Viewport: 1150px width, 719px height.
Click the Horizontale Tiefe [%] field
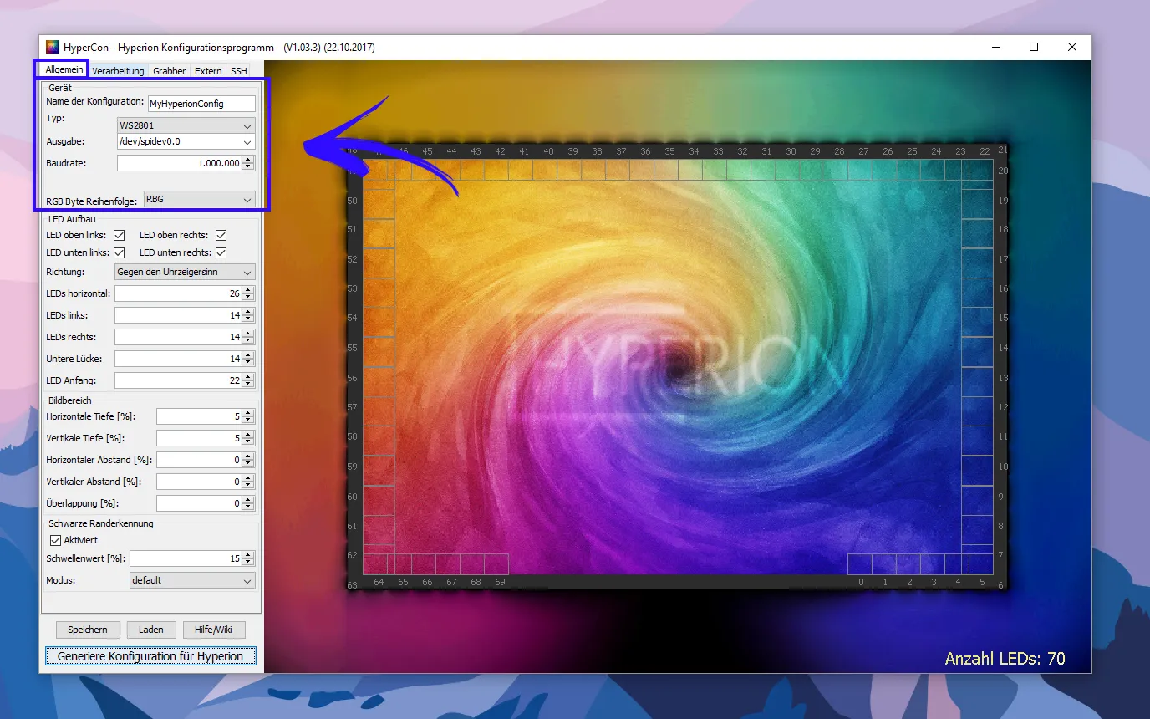click(199, 416)
